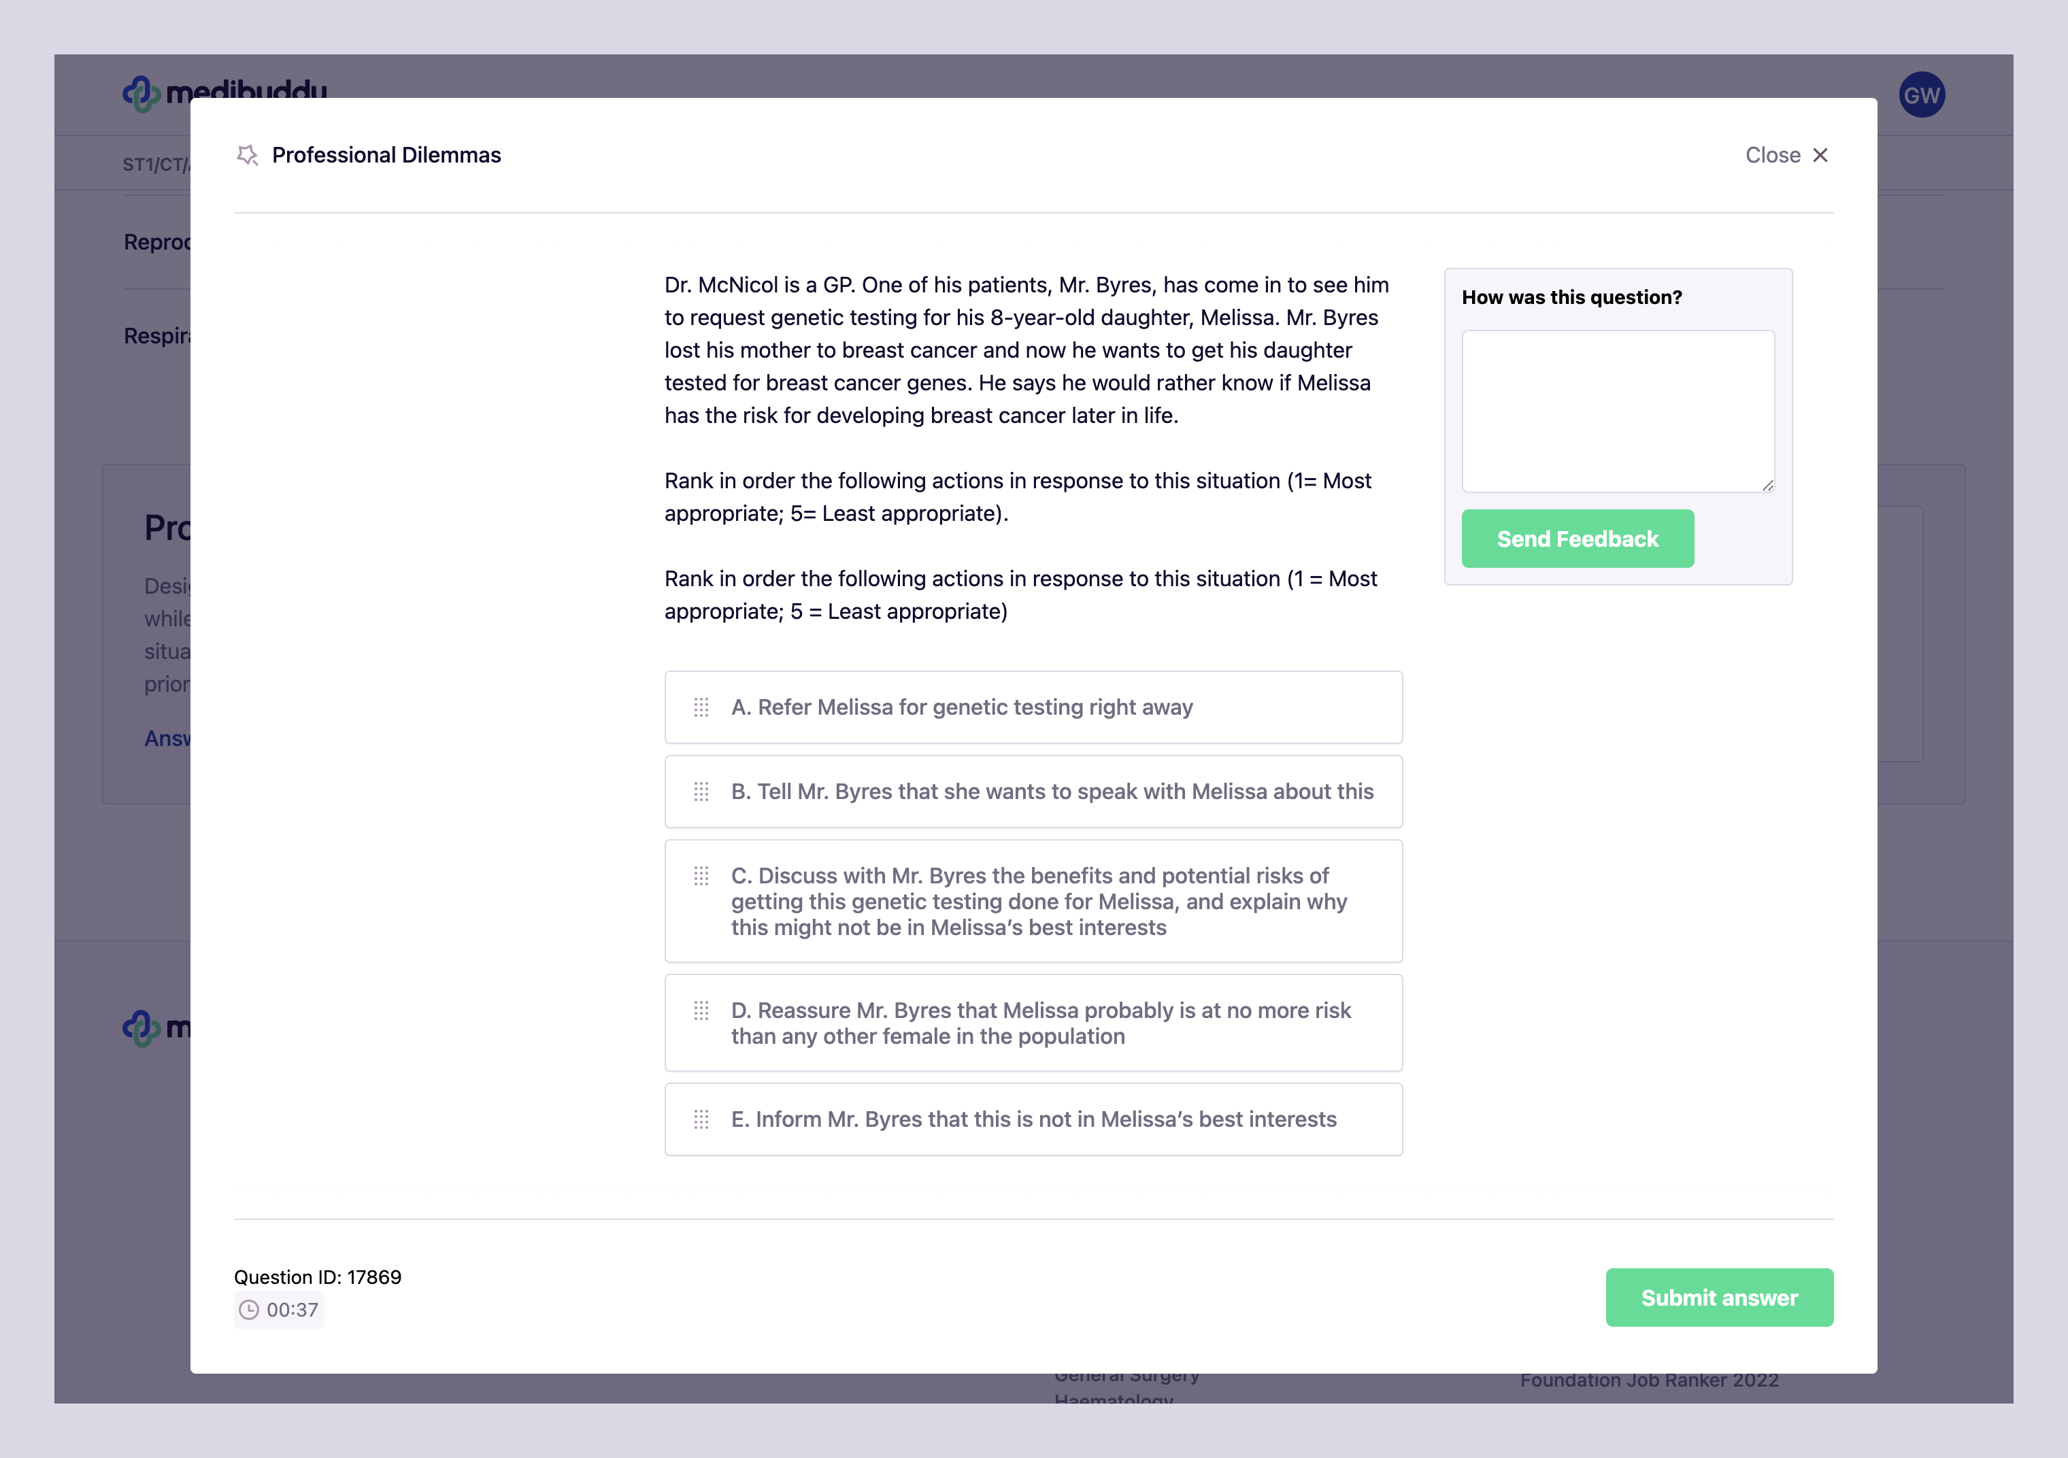
Task: Select 'Tell Mr. Byres' speak with Melissa option
Action: 1033,792
